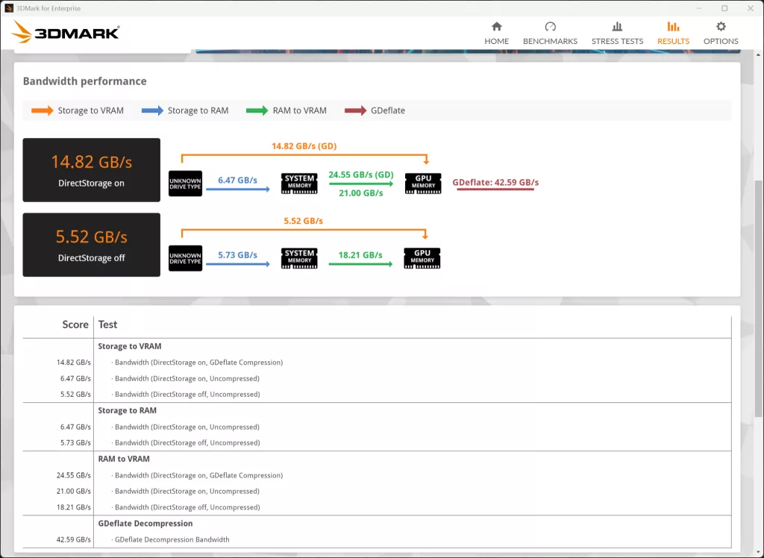Click the GDeflate Decompression Bandwidth row
764x558 pixels.
tap(377, 539)
